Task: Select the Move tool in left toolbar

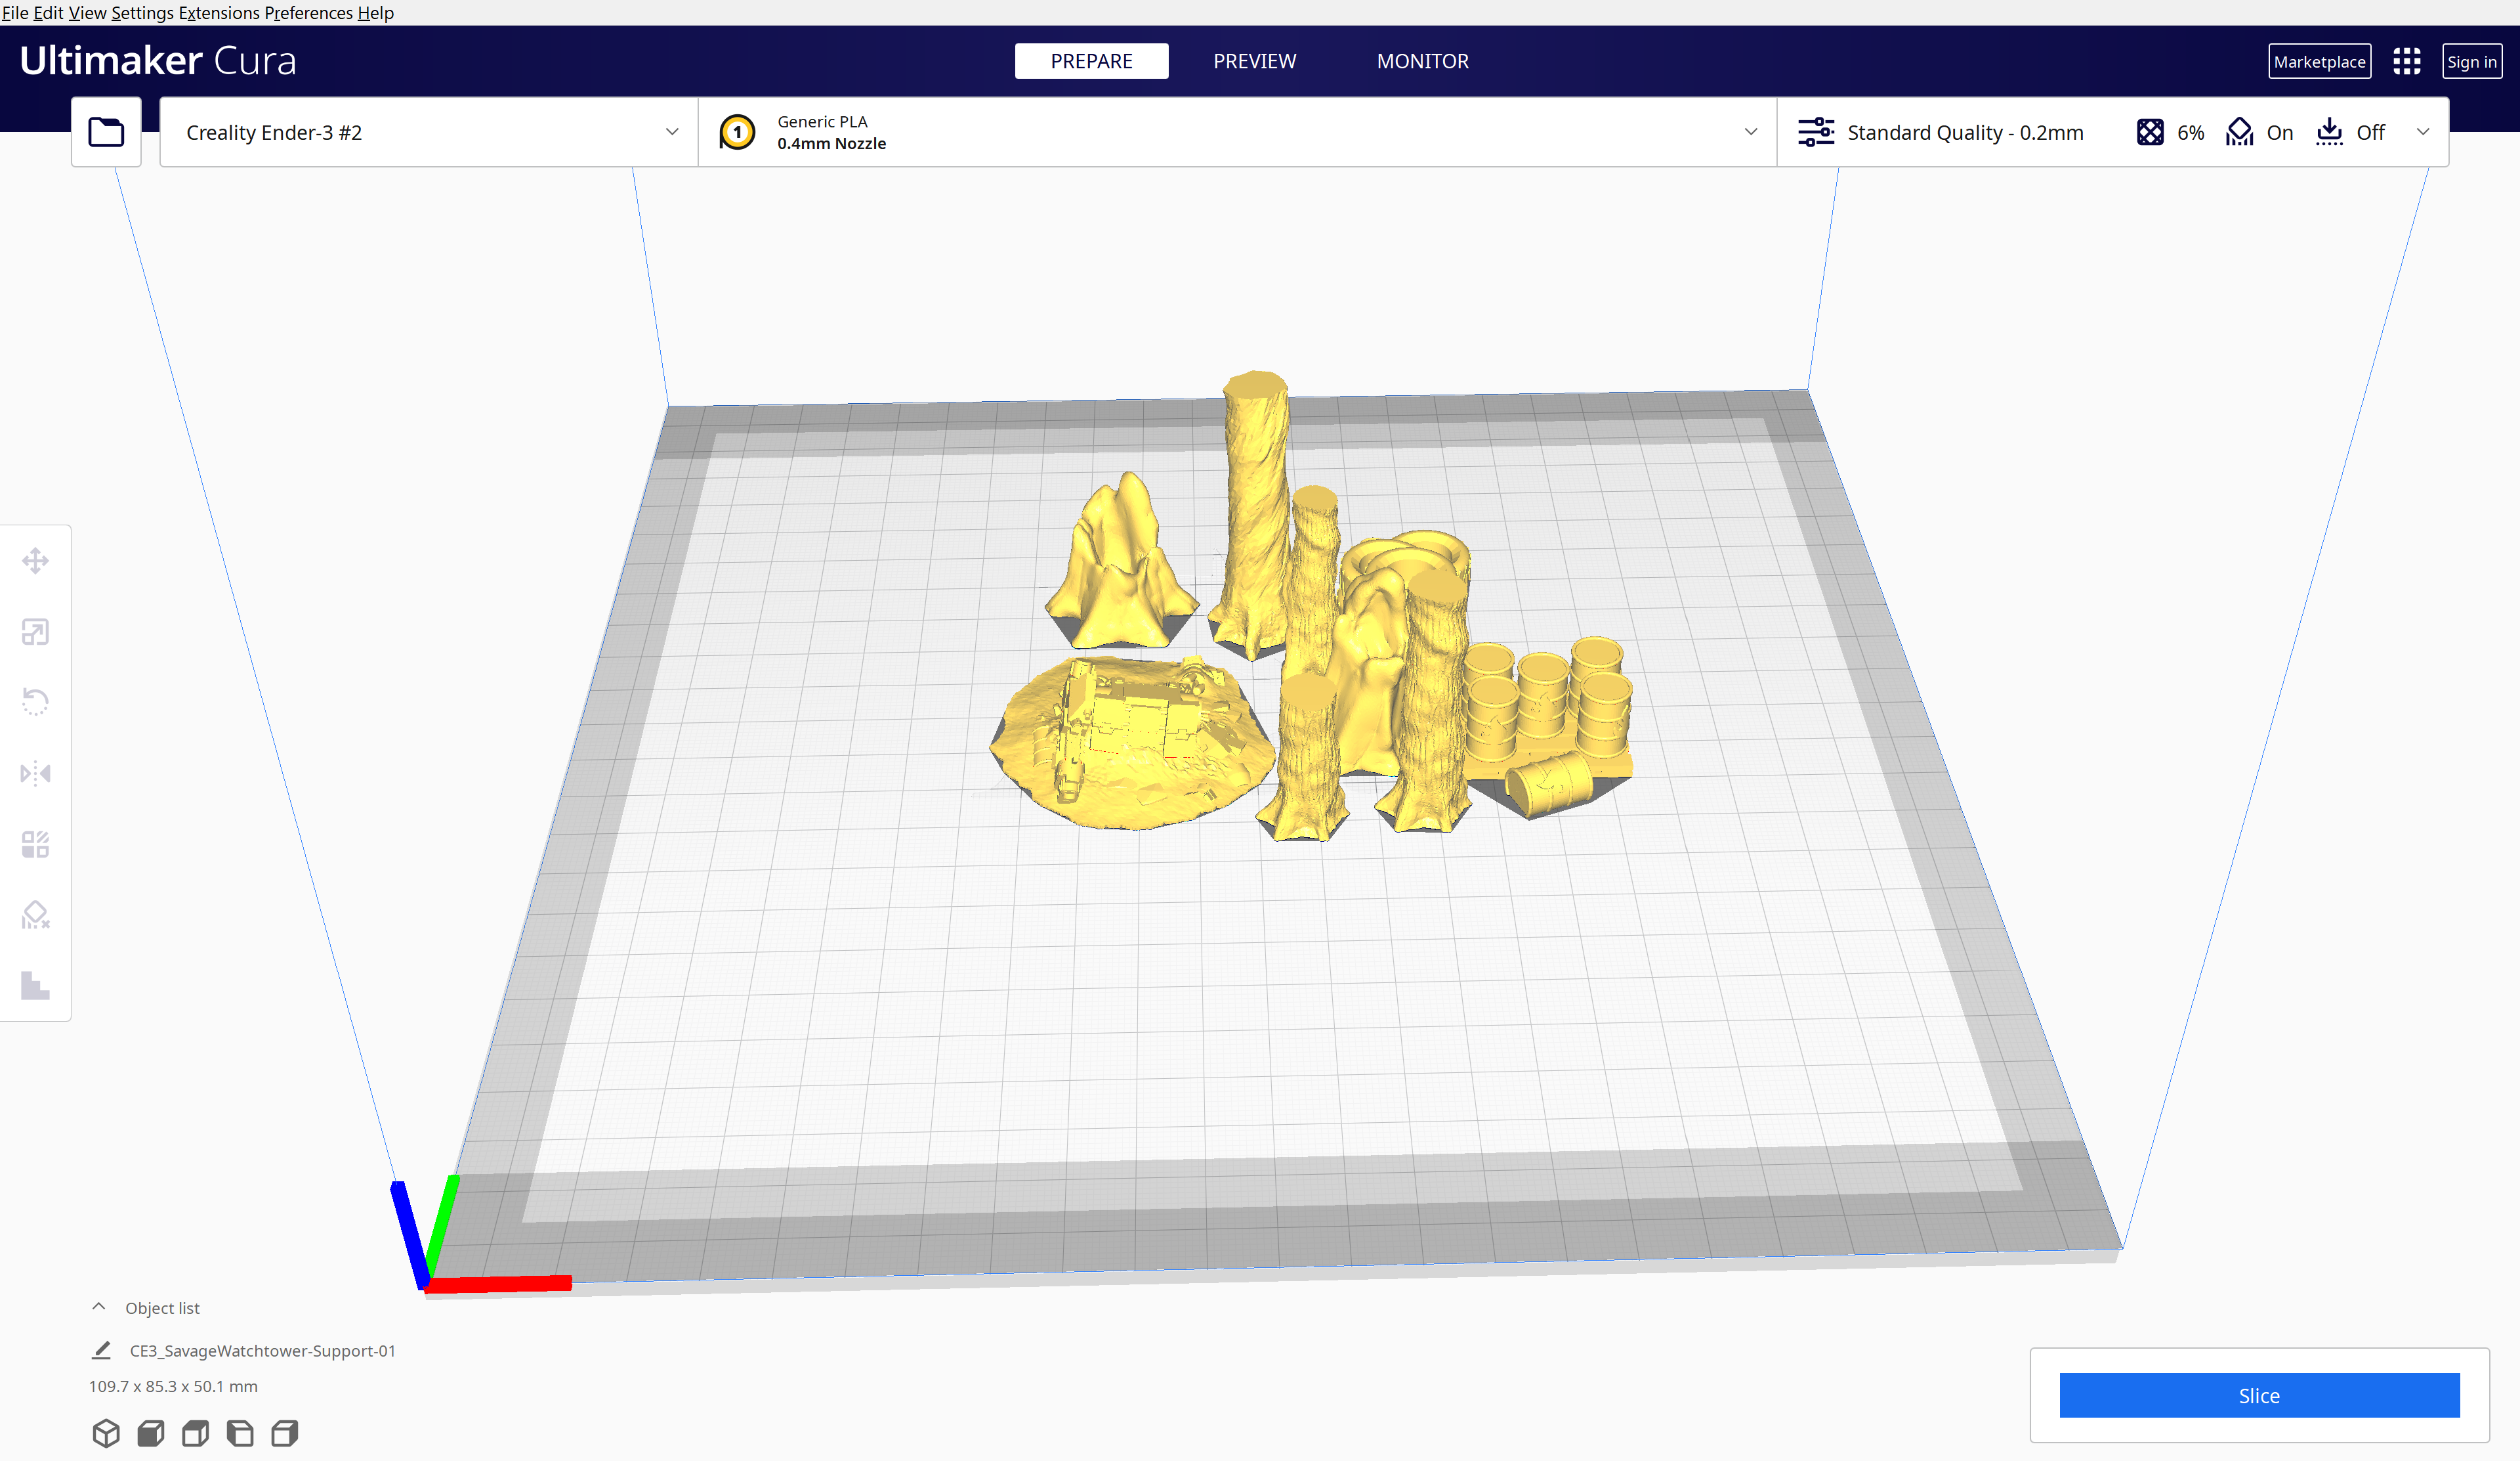Action: pyautogui.click(x=35, y=560)
